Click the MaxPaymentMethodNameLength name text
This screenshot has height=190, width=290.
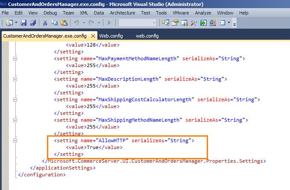138,58
